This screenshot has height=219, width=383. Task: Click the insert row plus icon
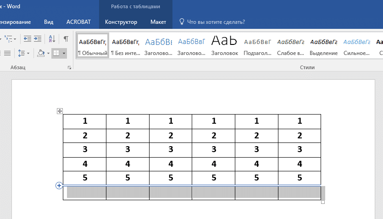59,186
